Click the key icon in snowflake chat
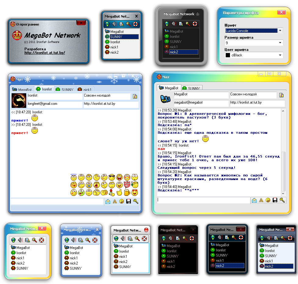The image size is (298, 284). 136,201
